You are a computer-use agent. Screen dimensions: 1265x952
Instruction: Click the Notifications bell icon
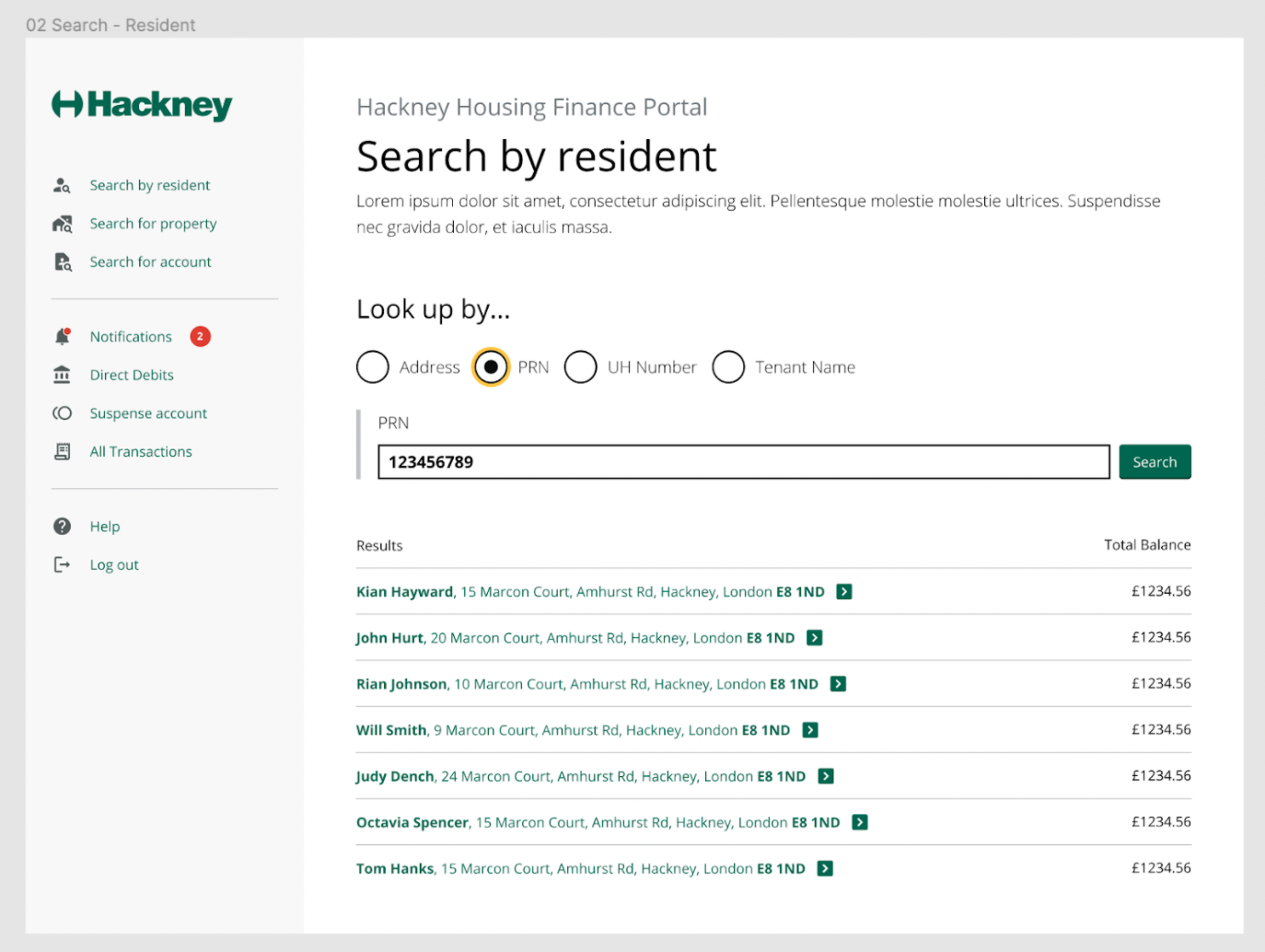pos(62,337)
